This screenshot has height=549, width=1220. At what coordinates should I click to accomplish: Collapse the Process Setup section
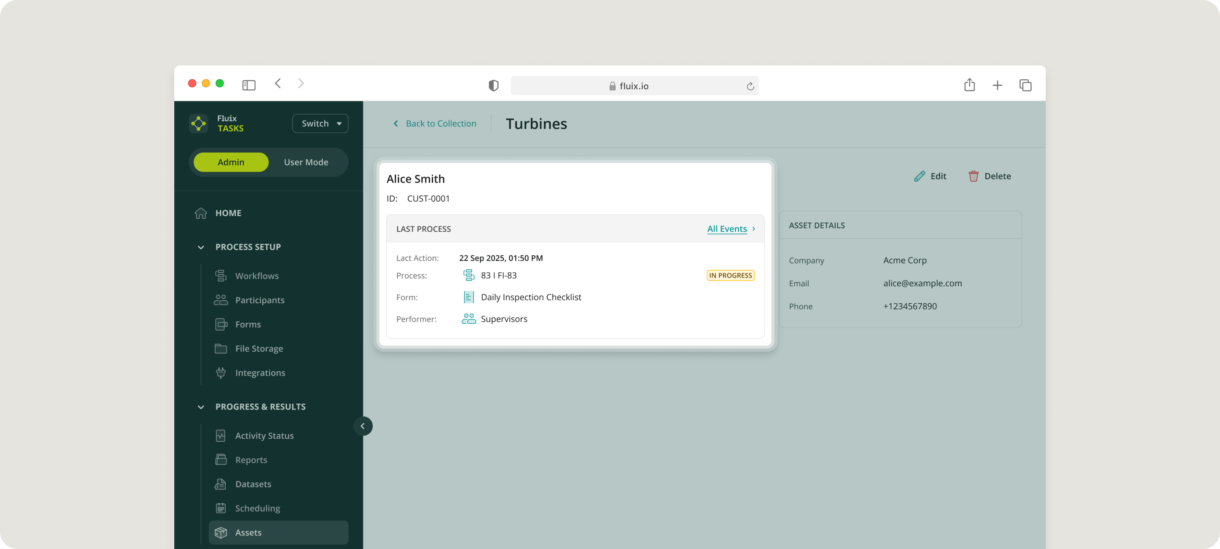point(201,247)
